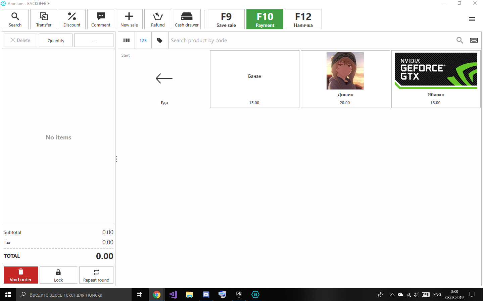Open the Cash drawer

(187, 19)
